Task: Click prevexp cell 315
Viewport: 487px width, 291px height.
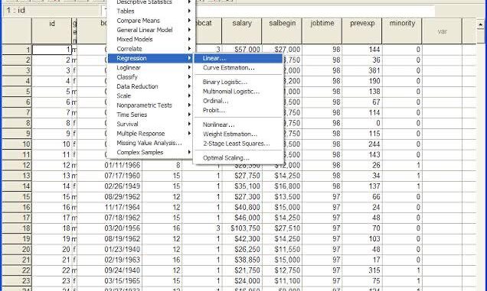Action: pos(362,270)
